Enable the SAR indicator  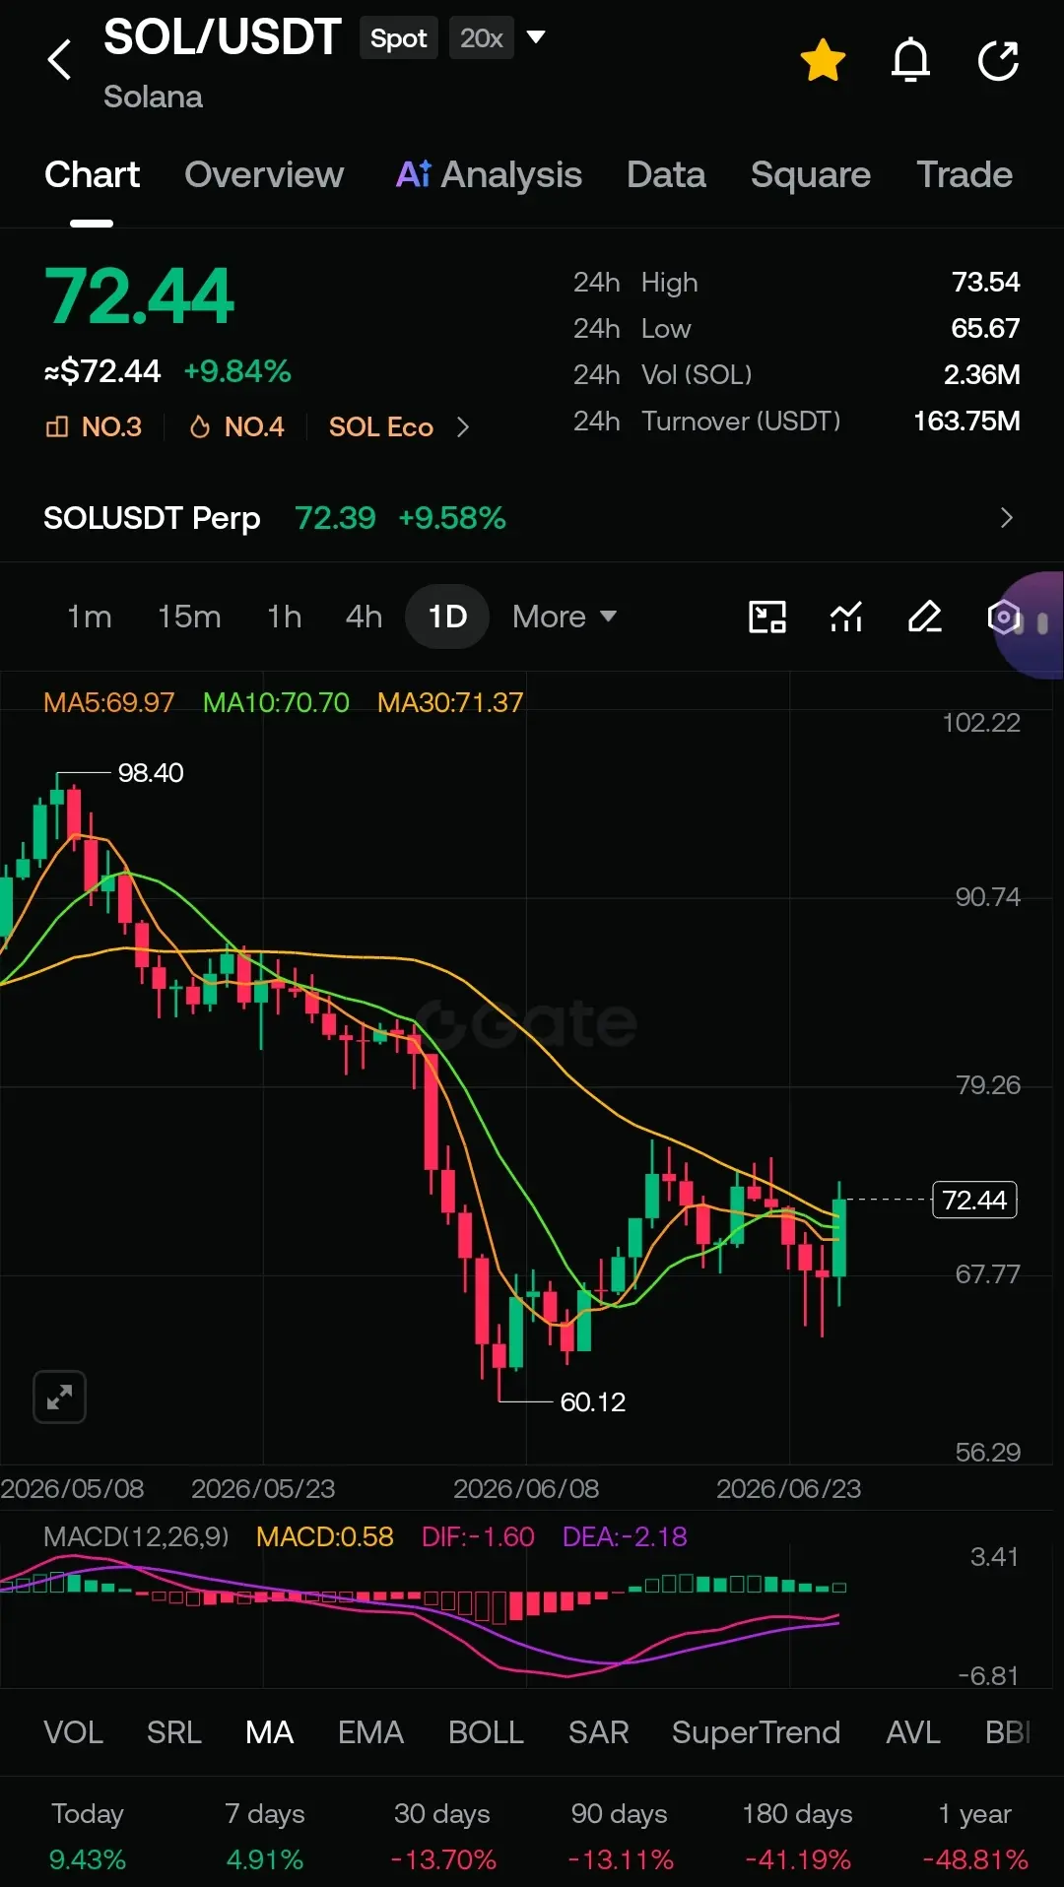coord(598,1732)
